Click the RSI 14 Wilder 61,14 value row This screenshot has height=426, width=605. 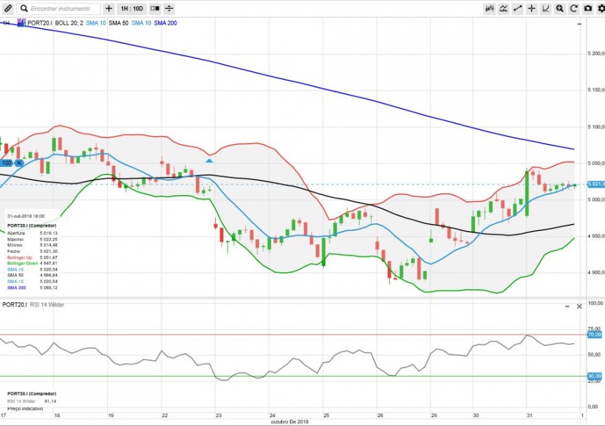click(x=32, y=401)
